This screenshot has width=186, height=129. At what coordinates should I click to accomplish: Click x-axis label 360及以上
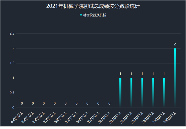pyautogui.click(x=61, y=117)
